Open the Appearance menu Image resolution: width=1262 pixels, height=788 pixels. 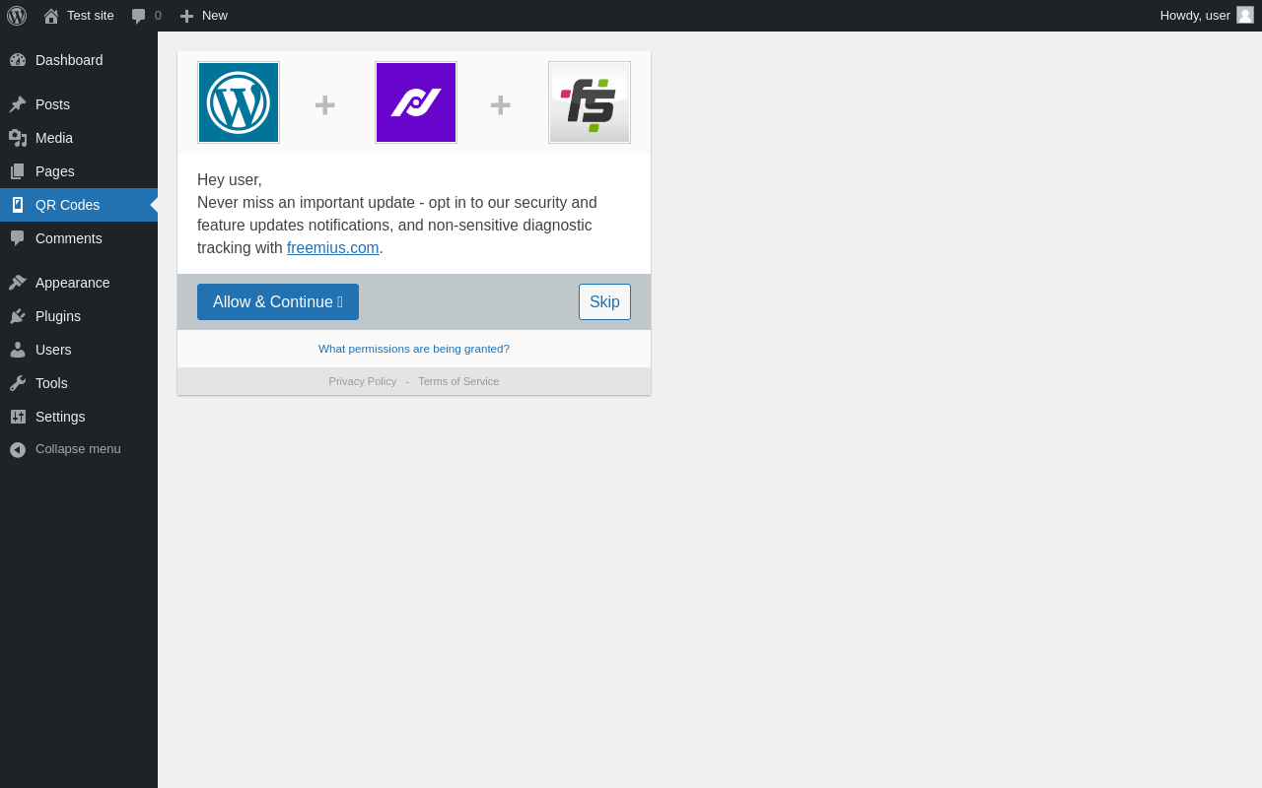(79, 283)
